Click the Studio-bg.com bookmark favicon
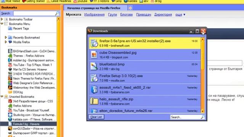 [10, 115]
